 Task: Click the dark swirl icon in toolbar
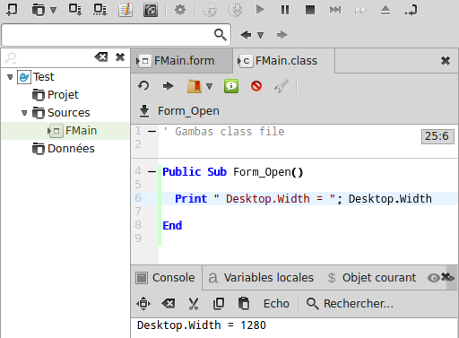(151, 10)
